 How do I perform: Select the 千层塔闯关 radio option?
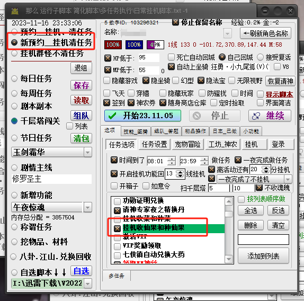[x=14, y=121]
